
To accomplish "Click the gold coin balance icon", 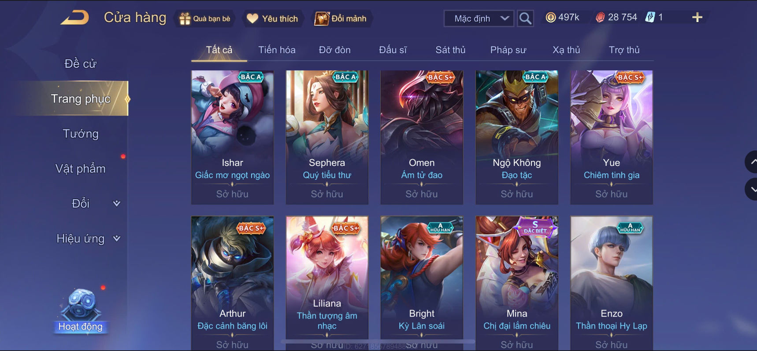I will [550, 18].
